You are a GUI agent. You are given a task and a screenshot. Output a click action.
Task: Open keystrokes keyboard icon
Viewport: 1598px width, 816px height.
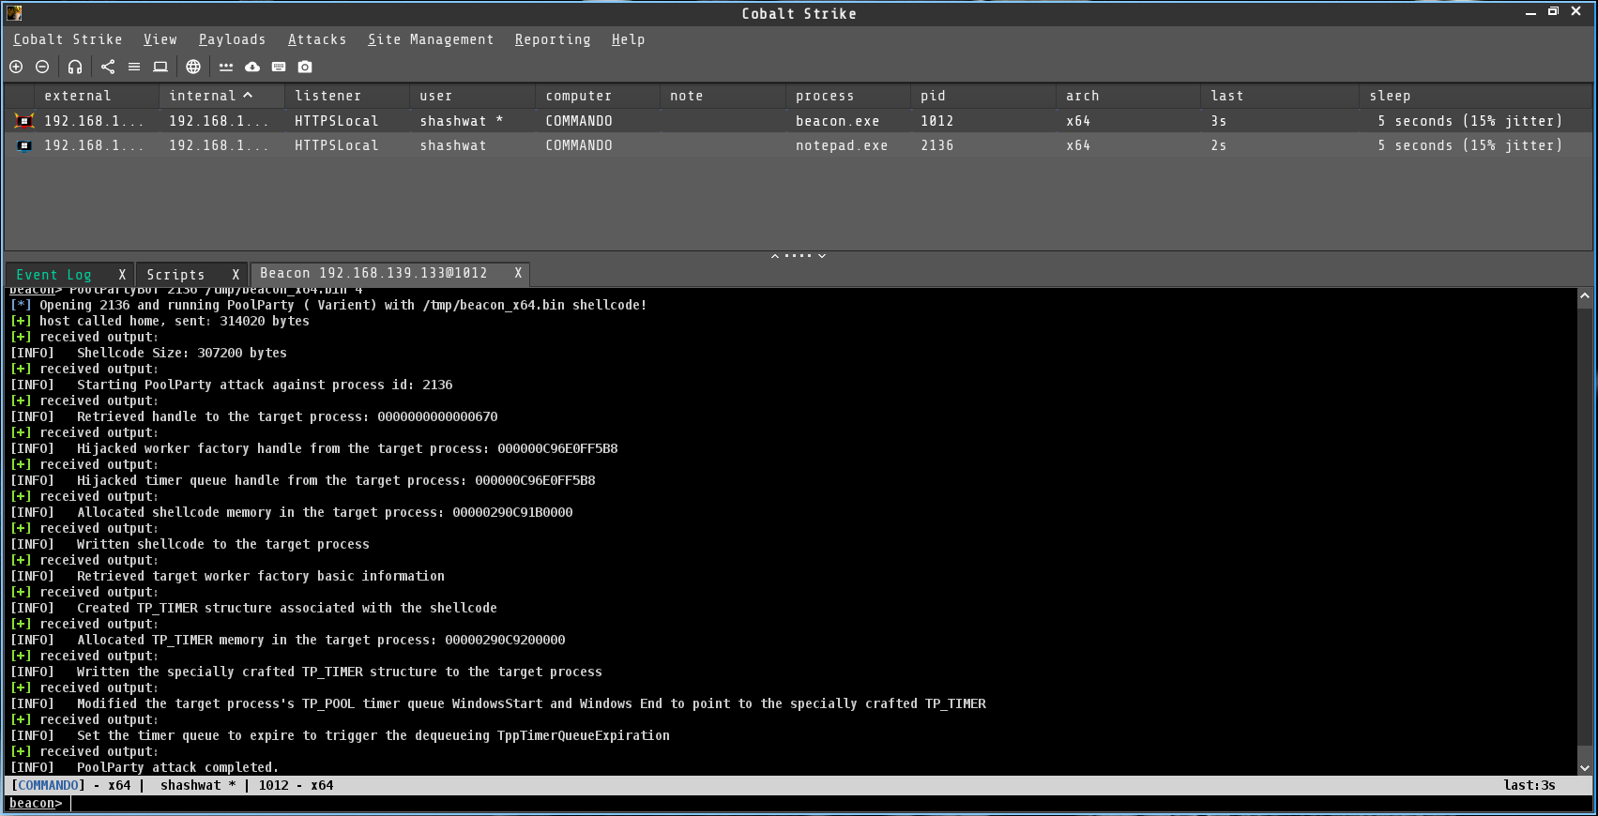click(279, 67)
